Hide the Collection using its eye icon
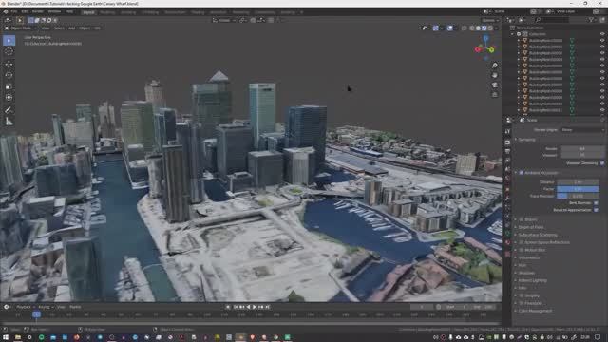 [602, 34]
